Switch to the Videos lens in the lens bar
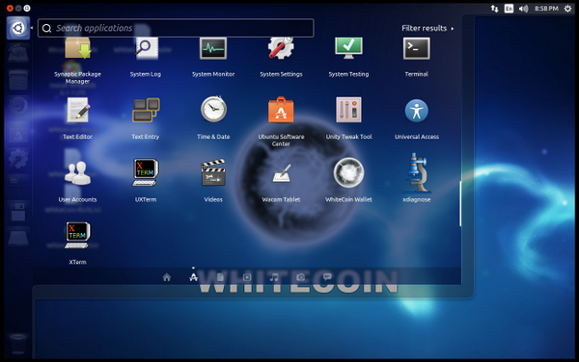Screen dimensions: 579x362 pos(247,277)
